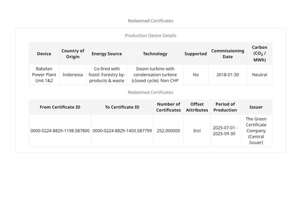Click the 'Production Device Details' heading
The width and height of the screenshot is (301, 213).
point(150,36)
